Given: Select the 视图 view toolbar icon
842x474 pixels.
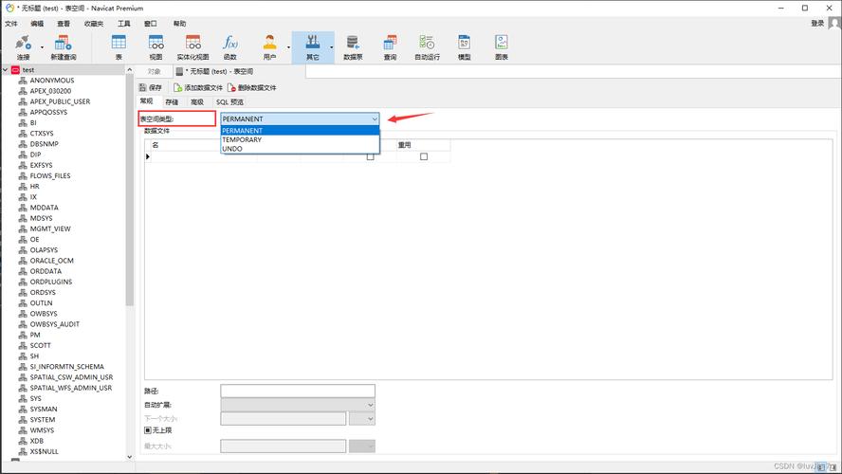Looking at the screenshot, I should coord(156,42).
